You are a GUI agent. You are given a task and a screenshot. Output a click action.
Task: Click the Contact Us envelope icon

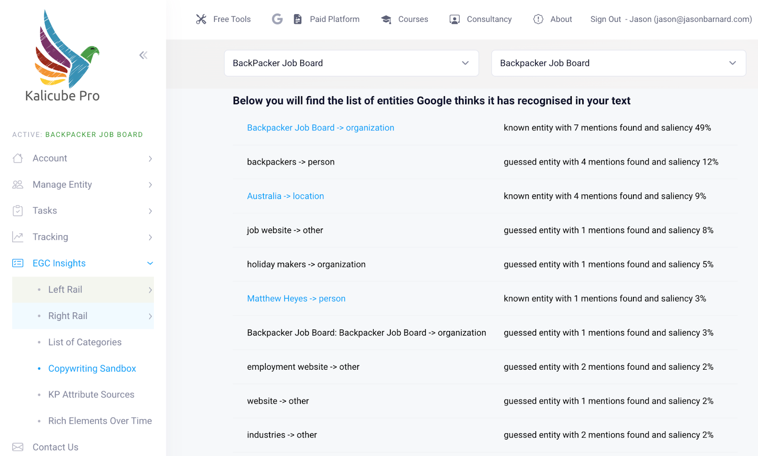(18, 447)
